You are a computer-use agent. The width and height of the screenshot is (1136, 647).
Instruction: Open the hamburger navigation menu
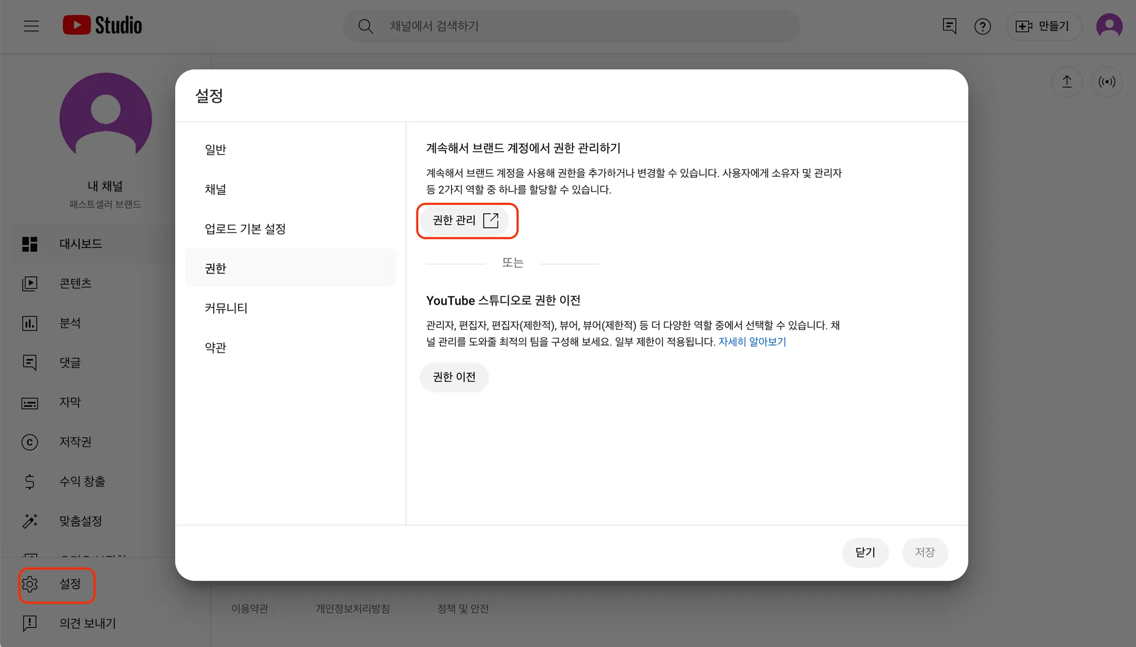pyautogui.click(x=32, y=26)
